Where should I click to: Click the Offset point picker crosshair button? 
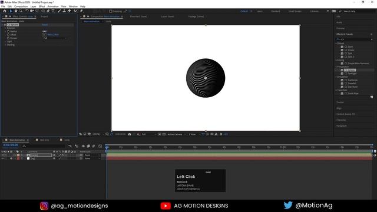[x=44, y=35]
